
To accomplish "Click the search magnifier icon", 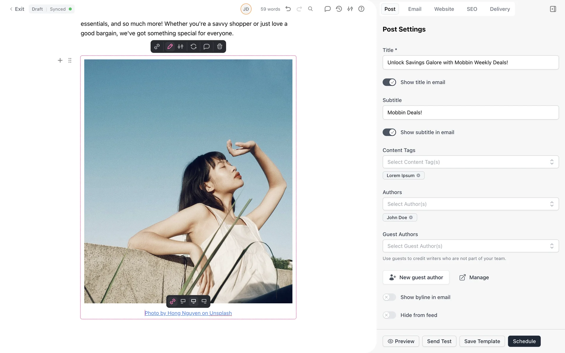I will click(x=310, y=9).
